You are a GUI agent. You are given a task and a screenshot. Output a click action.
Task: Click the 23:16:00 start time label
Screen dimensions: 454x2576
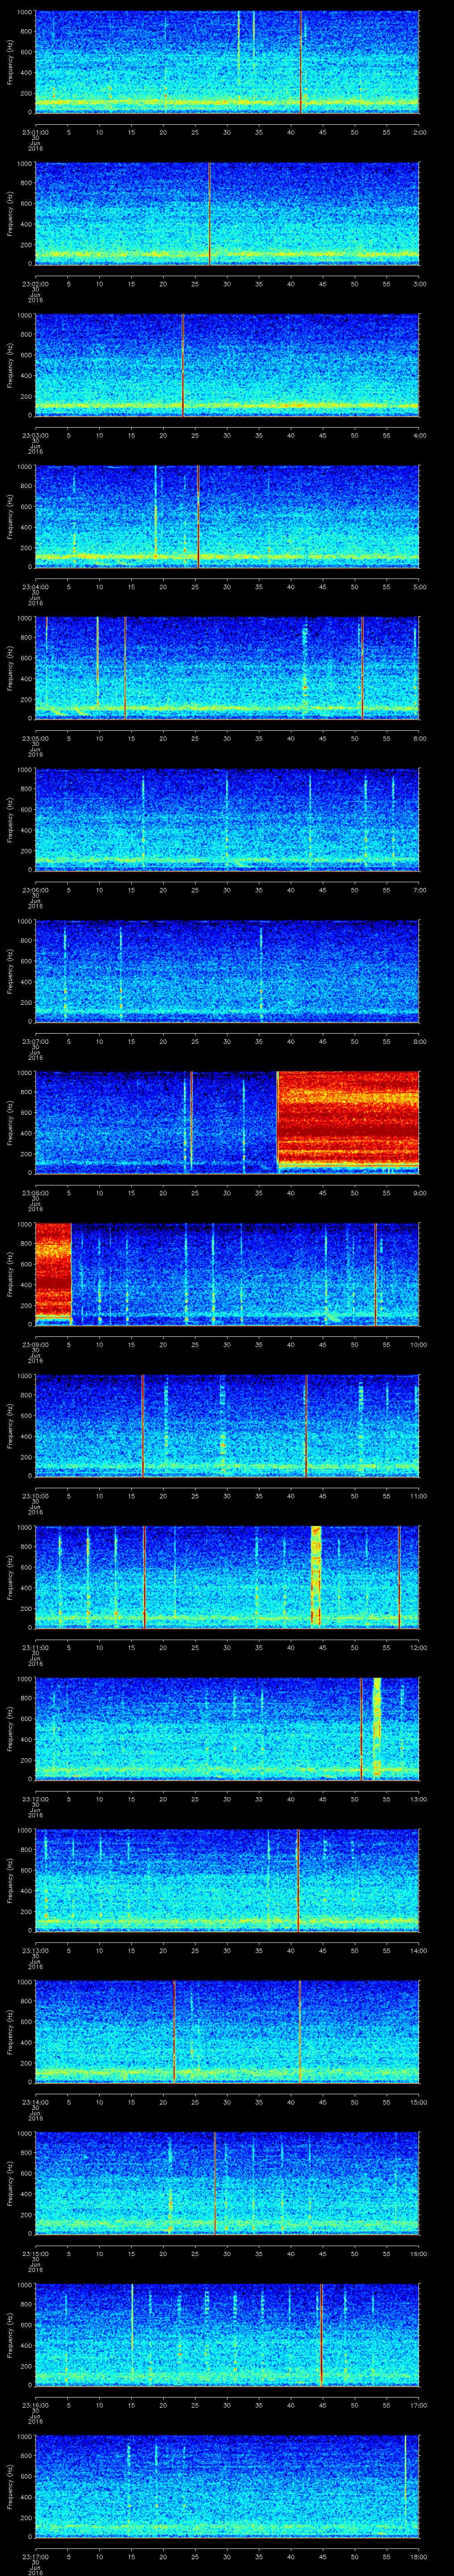pos(35,2404)
